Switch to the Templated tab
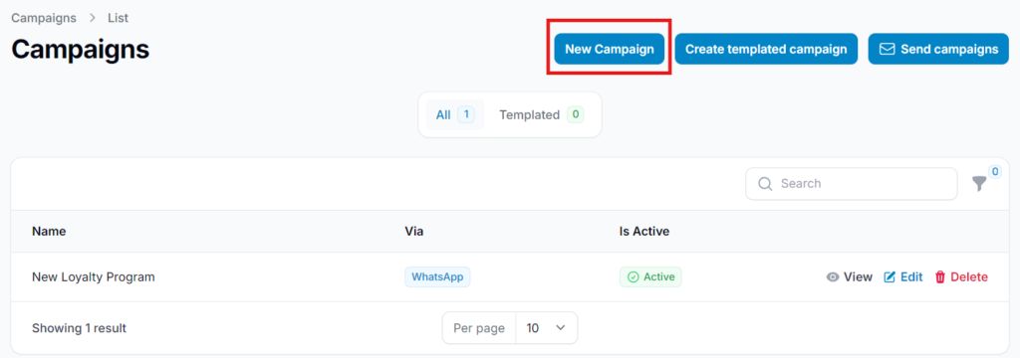This screenshot has height=358, width=1020. [541, 115]
